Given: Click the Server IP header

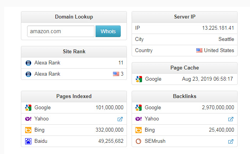Looking at the screenshot, I should 185,17.
